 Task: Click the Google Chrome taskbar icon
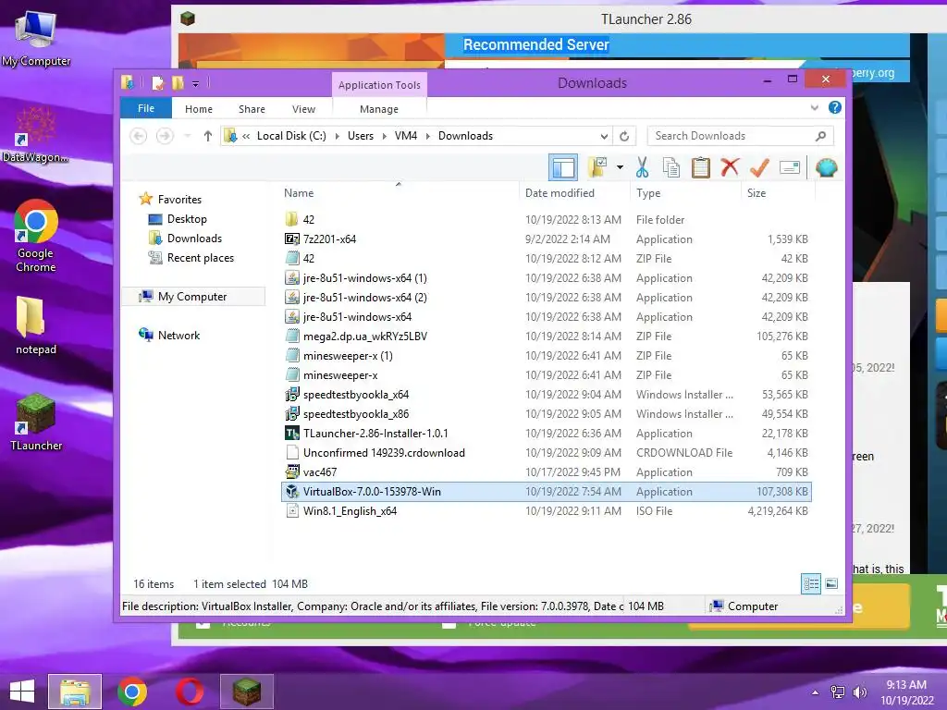131,692
